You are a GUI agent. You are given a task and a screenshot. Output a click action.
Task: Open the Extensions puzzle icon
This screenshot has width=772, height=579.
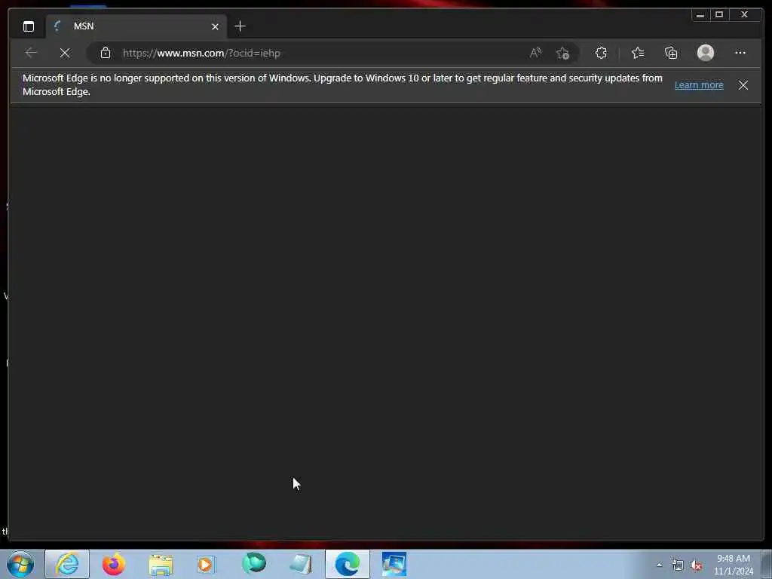coord(601,53)
